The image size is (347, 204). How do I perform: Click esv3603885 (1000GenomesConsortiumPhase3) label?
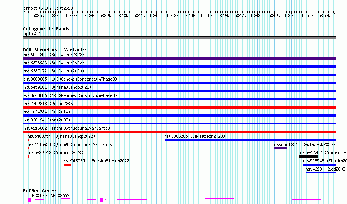[x=70, y=79]
